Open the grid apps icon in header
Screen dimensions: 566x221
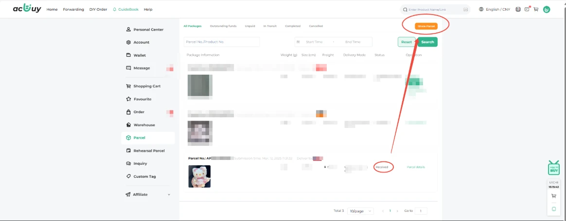(x=518, y=9)
